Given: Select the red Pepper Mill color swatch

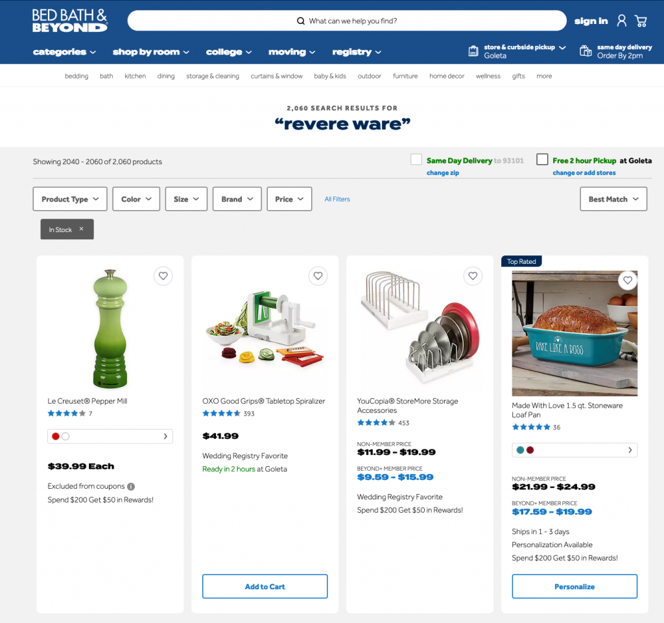Looking at the screenshot, I should 56,436.
